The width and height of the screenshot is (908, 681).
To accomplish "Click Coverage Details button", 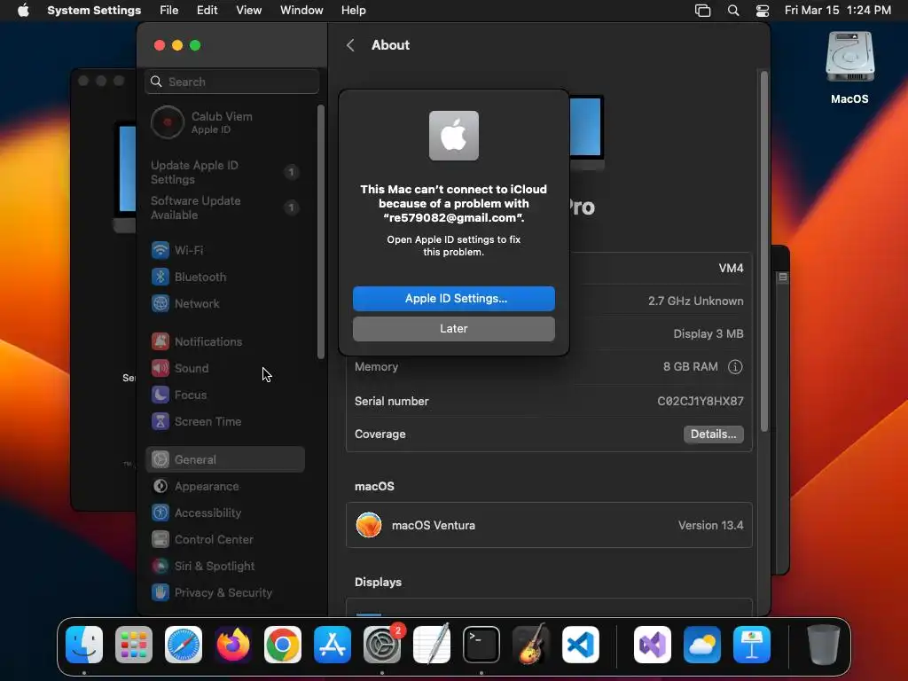I will click(x=714, y=434).
